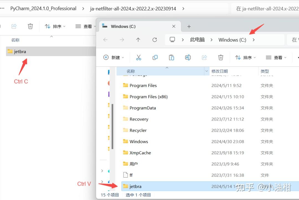
Task: Click the Delete icon in the background window
Action: coord(30,26)
